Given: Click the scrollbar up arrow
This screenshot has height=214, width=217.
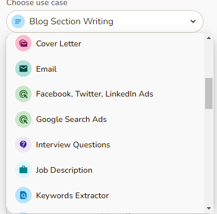Looking at the screenshot, I should 209,38.
